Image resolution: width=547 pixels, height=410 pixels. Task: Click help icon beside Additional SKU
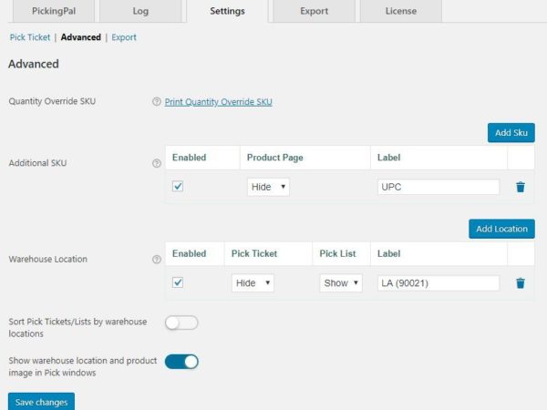pos(157,163)
